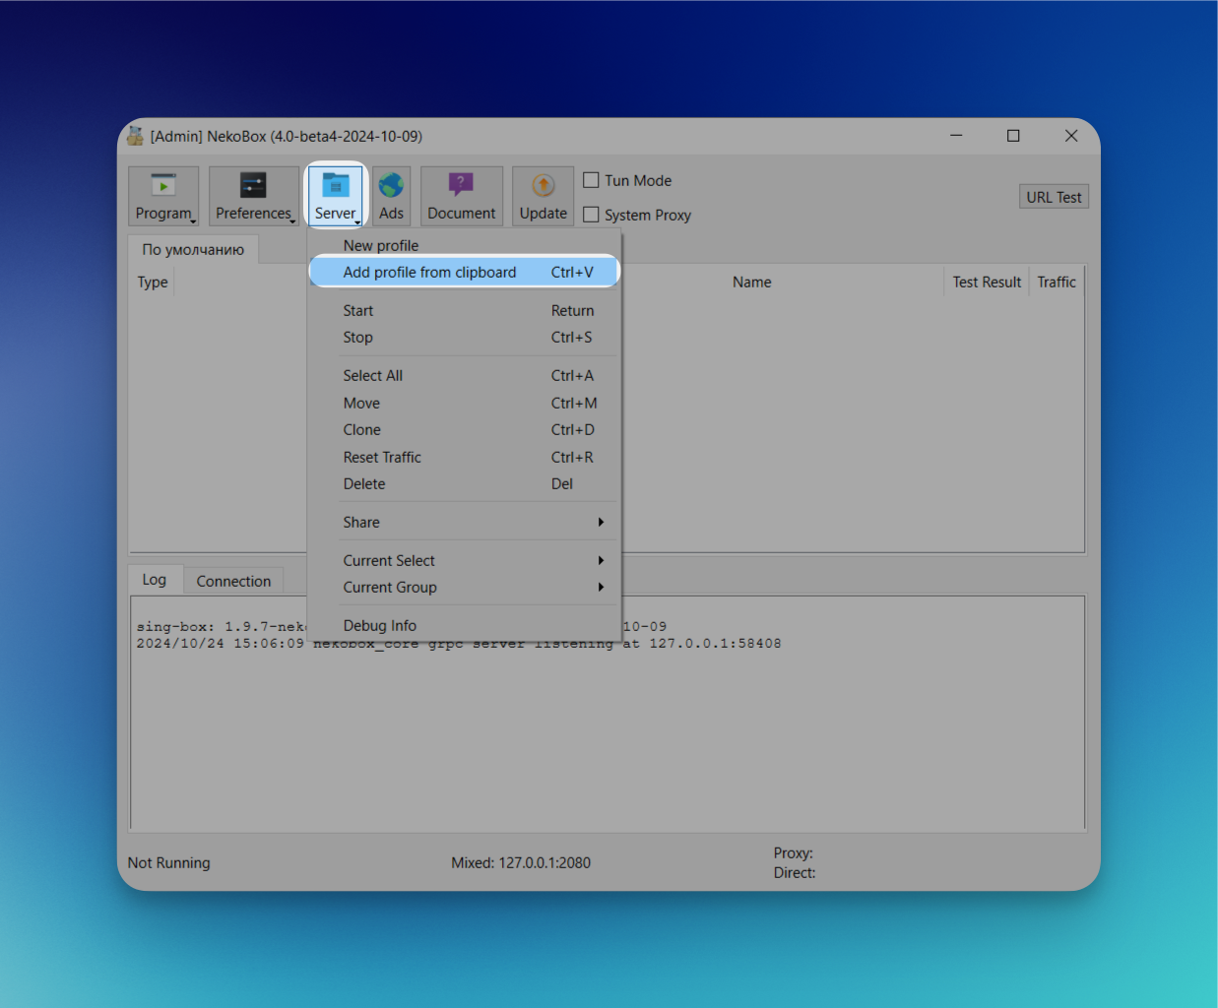This screenshot has width=1218, height=1008.
Task: Open the Document help button
Action: 462,196
